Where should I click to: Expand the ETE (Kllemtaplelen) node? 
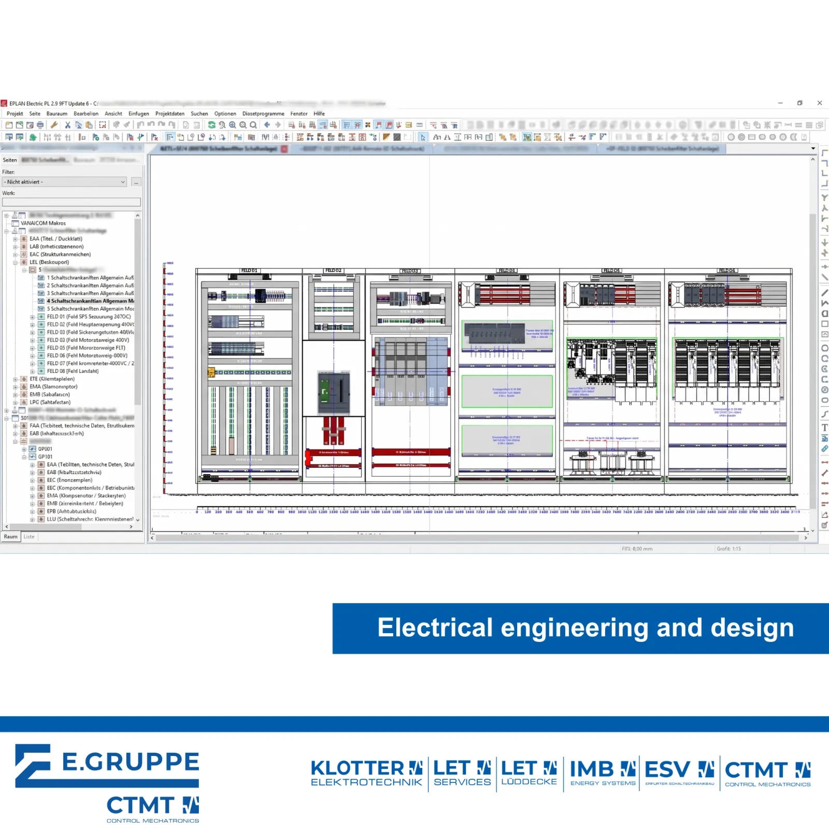point(15,379)
